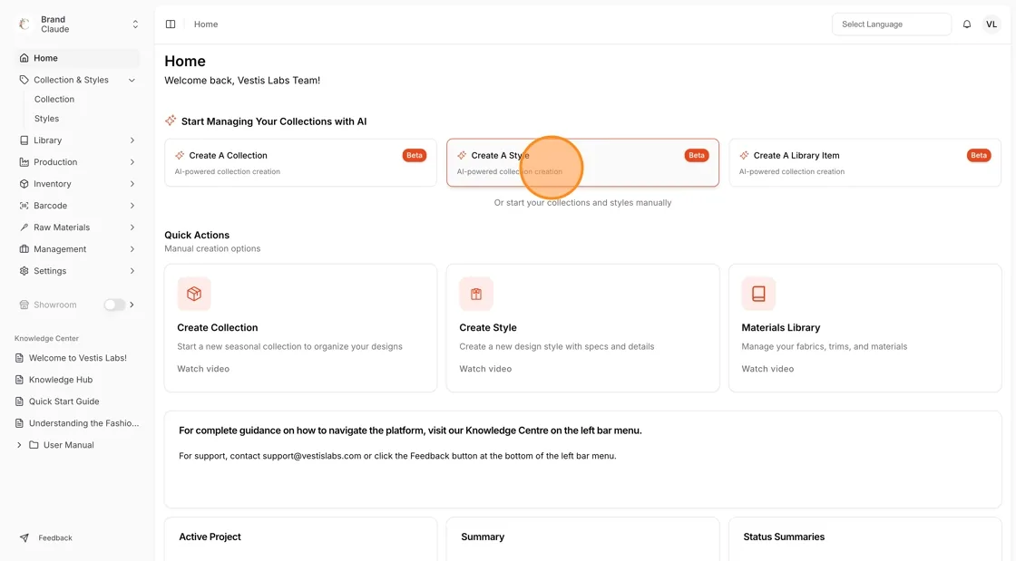Open the Feedback button
Screen dimensions: 1016x561
point(45,537)
